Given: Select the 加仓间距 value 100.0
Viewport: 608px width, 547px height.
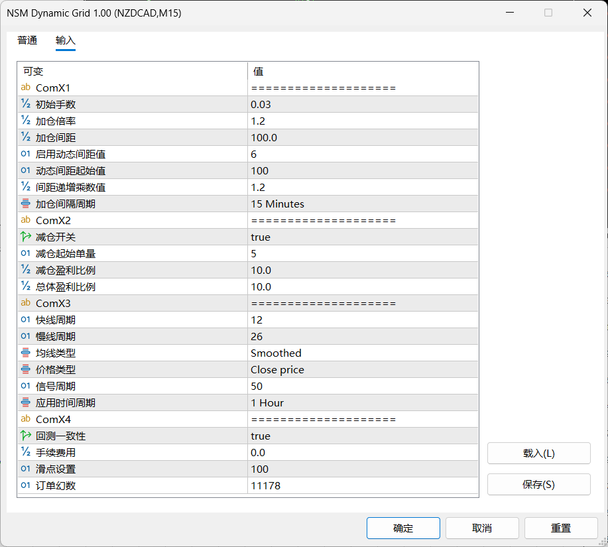Looking at the screenshot, I should 363,137.
